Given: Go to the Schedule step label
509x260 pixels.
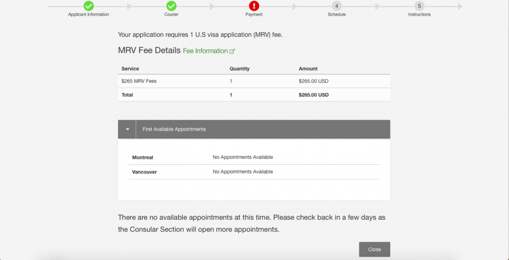Looking at the screenshot, I should pyautogui.click(x=336, y=15).
